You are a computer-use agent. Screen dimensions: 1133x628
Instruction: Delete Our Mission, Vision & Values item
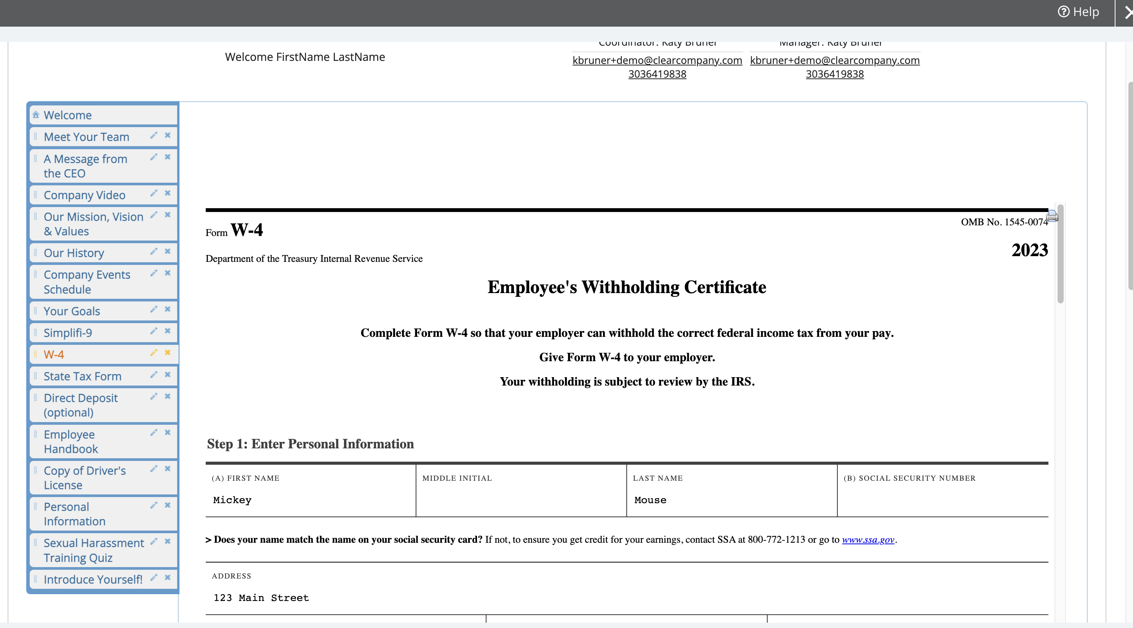[168, 215]
